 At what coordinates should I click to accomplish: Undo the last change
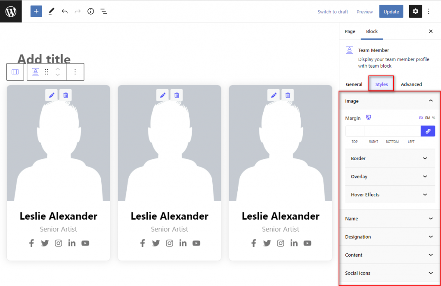[x=65, y=11]
